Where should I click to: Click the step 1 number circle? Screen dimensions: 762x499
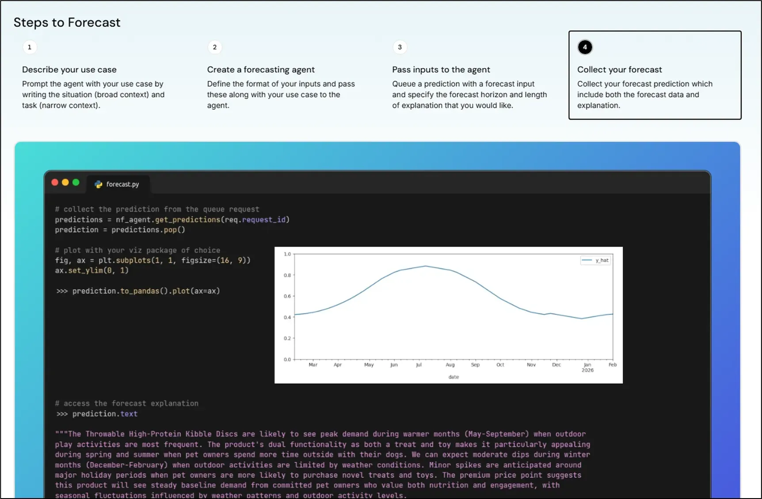click(x=30, y=47)
